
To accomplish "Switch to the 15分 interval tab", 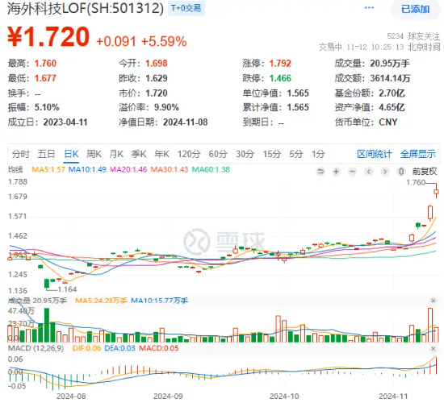I will tap(272, 154).
